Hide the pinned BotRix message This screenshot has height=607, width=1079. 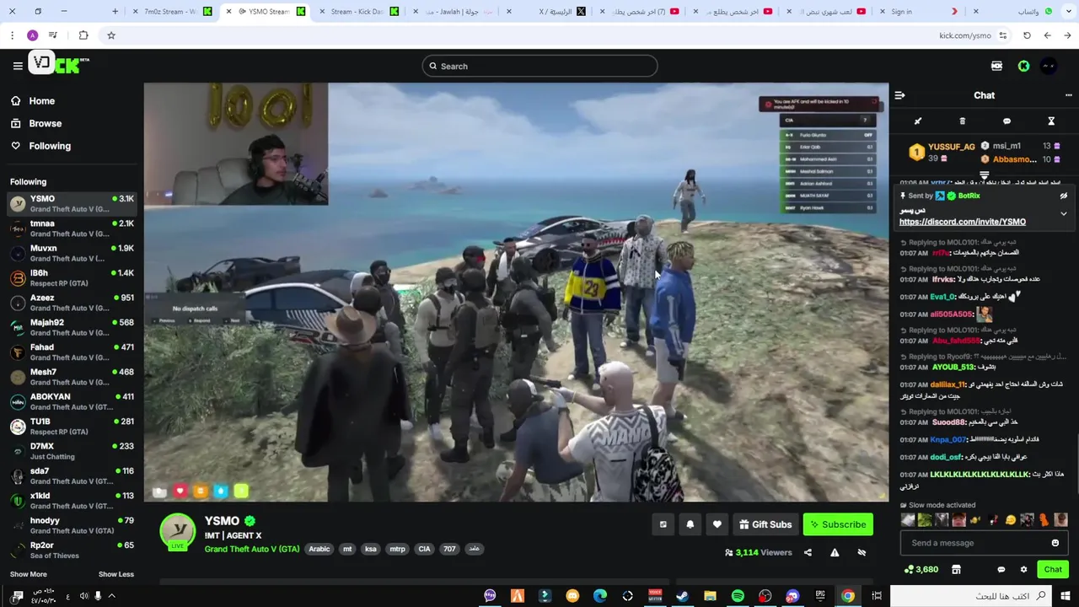point(1063,196)
